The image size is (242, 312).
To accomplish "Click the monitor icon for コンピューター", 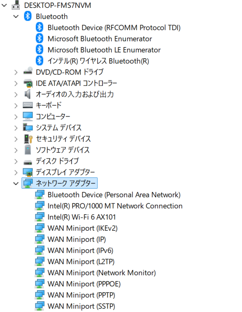I will click(28, 116).
